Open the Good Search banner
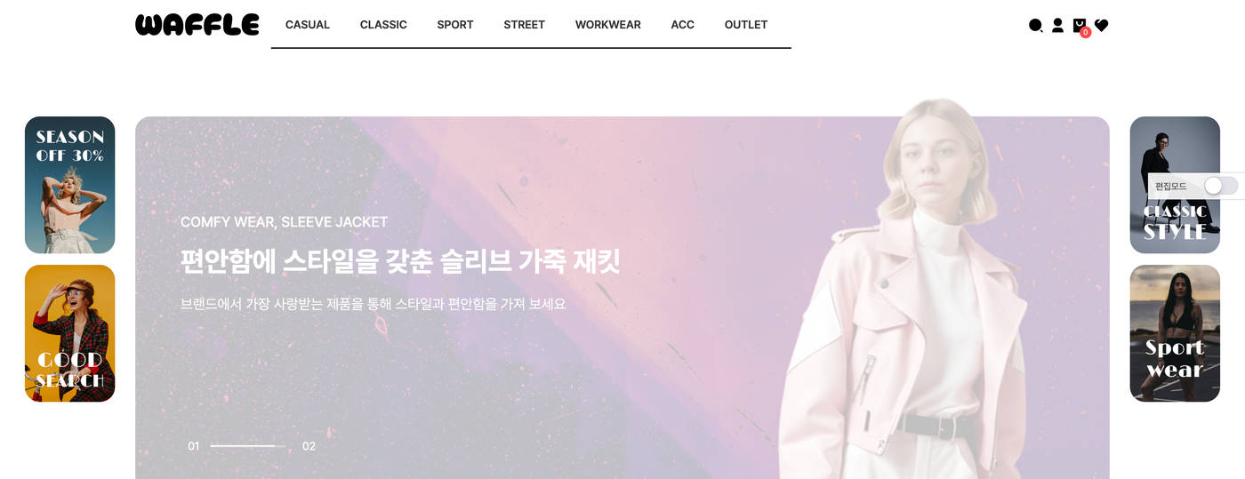Screen dimensions: 1245x479 70,333
